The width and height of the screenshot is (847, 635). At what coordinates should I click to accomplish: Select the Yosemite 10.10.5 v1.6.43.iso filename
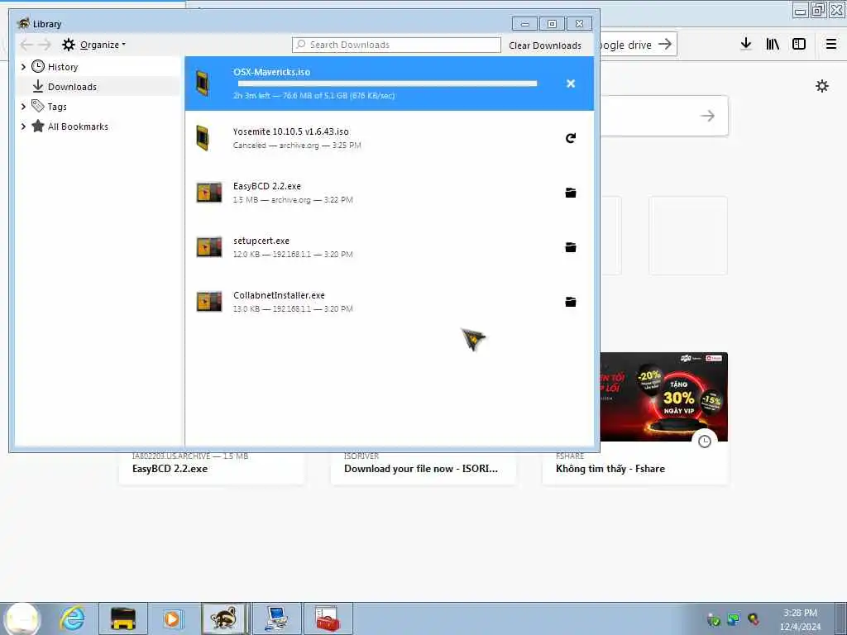(290, 131)
